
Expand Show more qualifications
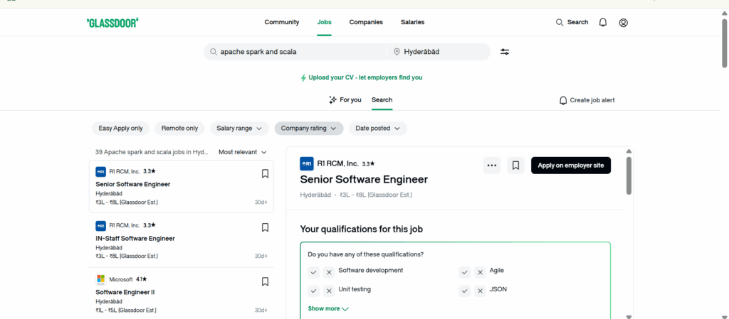coord(328,309)
